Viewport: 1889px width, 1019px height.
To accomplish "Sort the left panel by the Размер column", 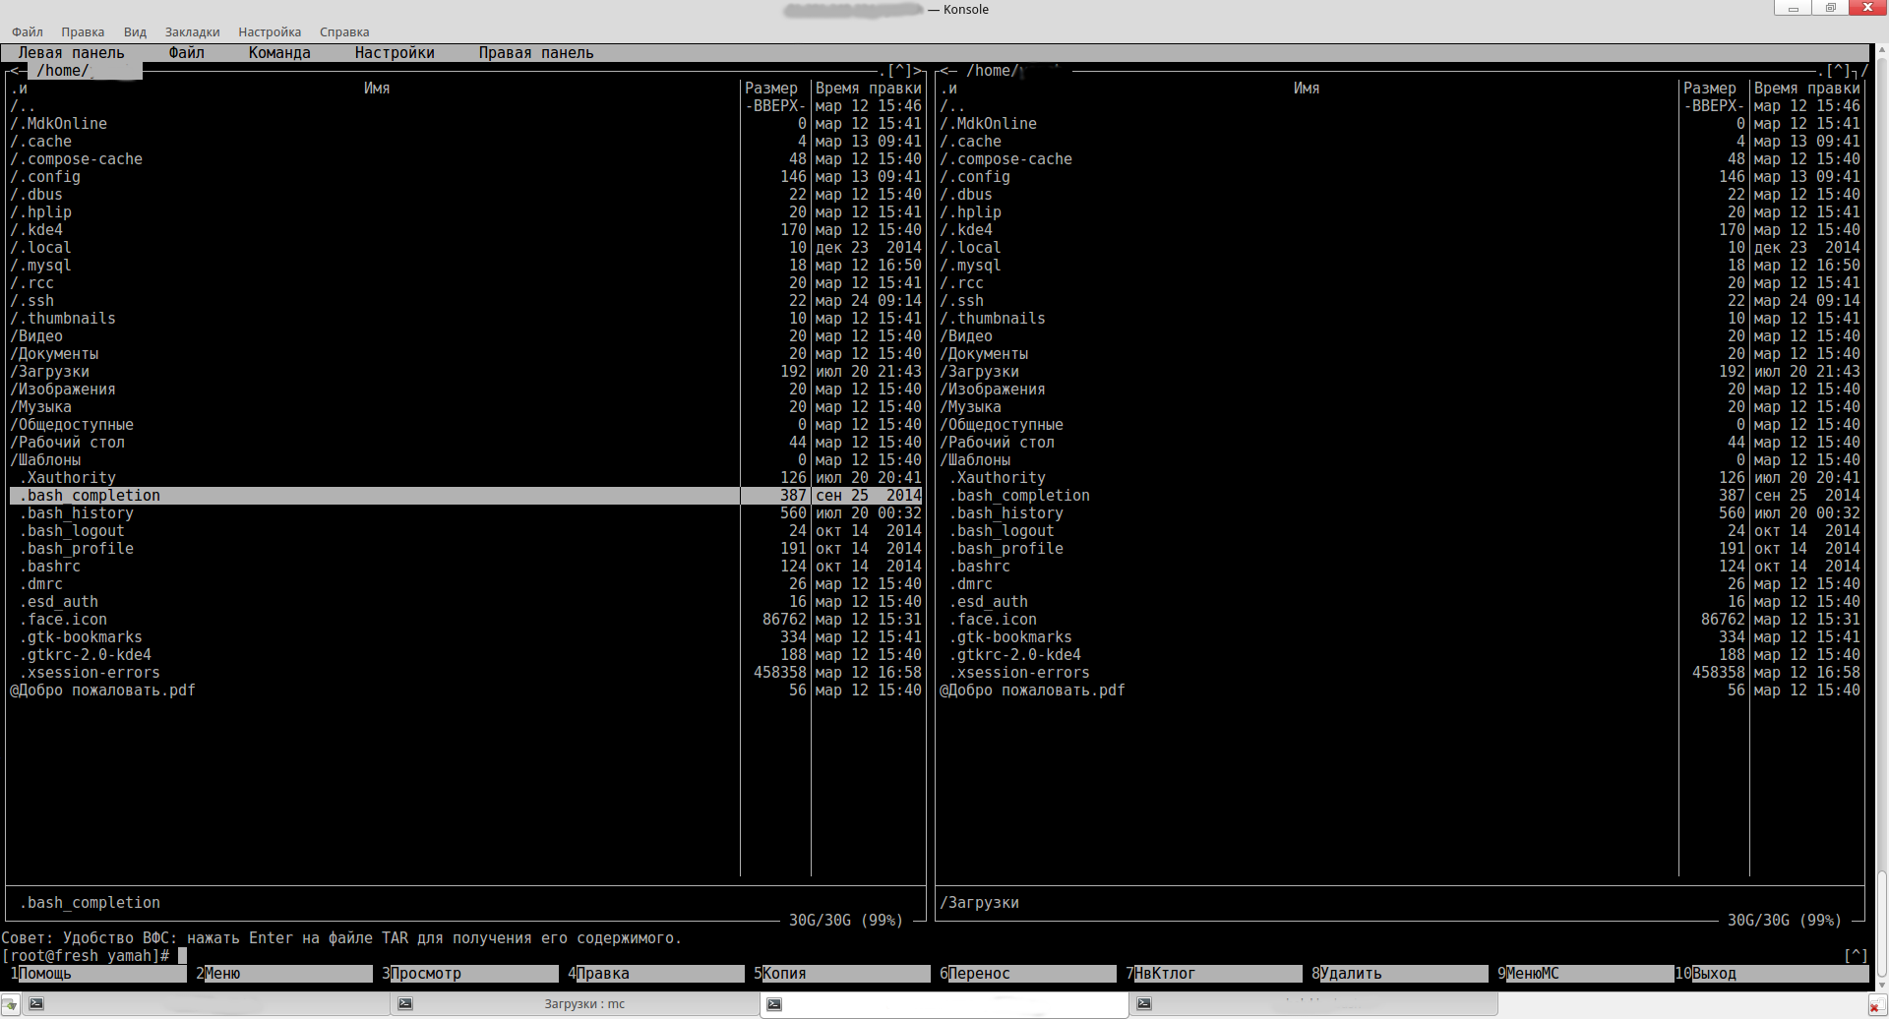I will [771, 89].
